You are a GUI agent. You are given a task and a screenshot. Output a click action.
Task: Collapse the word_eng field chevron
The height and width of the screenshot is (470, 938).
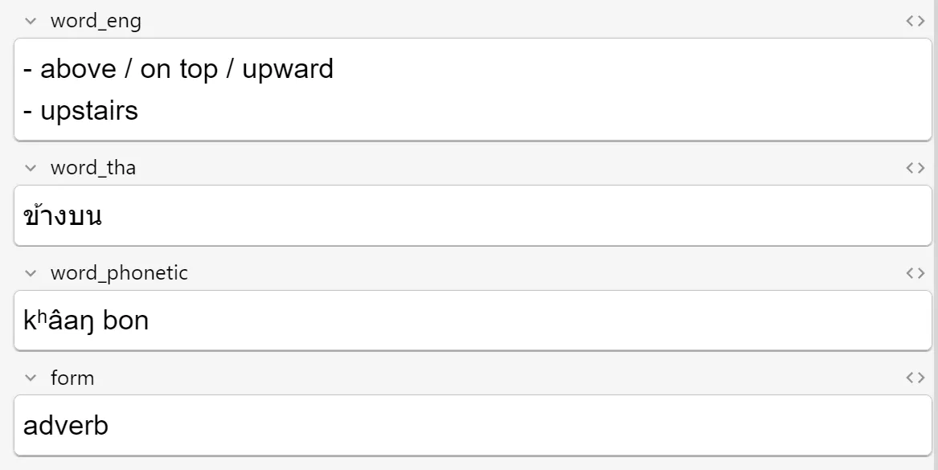(x=31, y=22)
